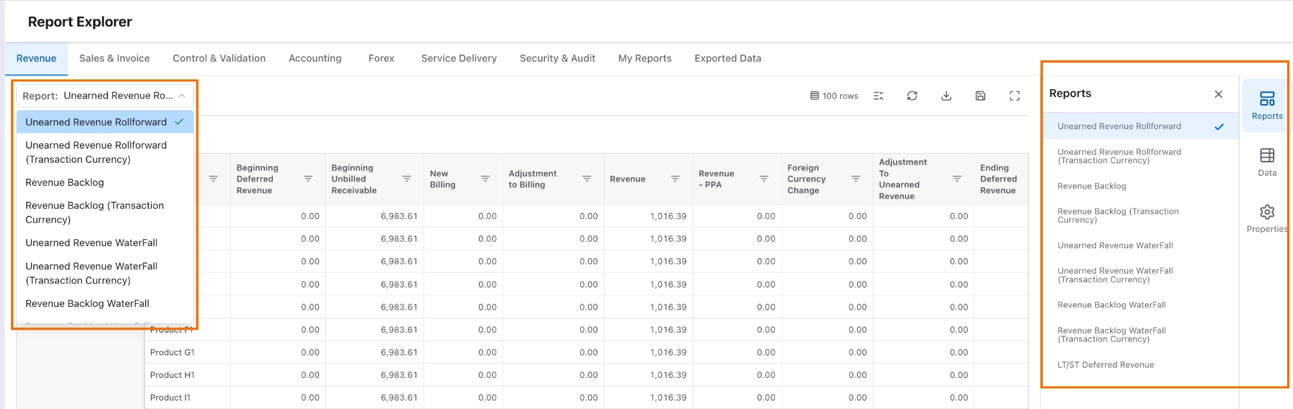The image size is (1293, 409).
Task: Switch to the Exported Data tab
Action: (x=728, y=59)
